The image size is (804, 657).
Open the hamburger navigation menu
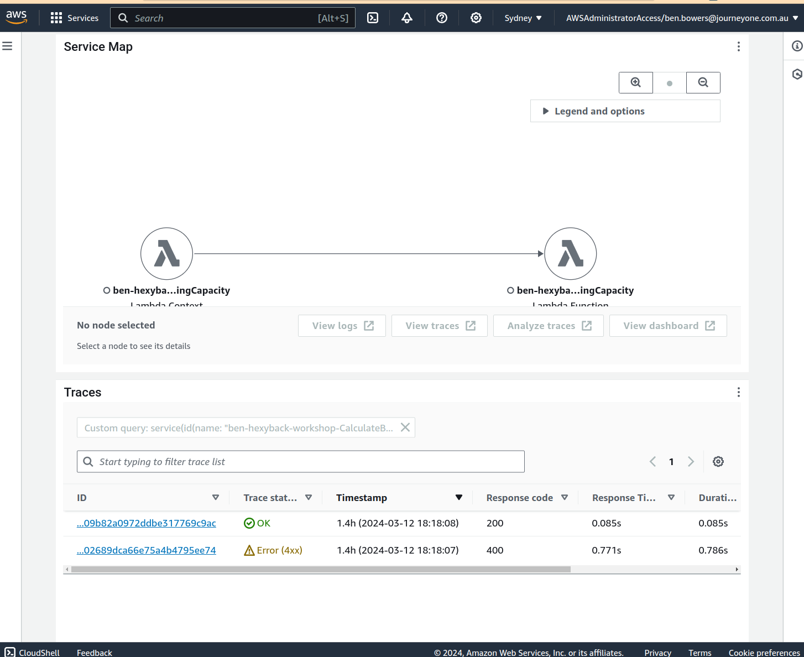[7, 46]
